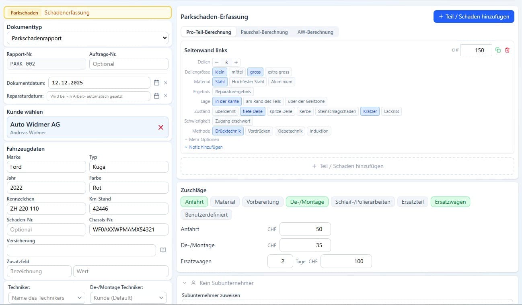Viewport: 522px width, 305px height.
Task: Enable the Klebetechnik method chip
Action: point(290,131)
